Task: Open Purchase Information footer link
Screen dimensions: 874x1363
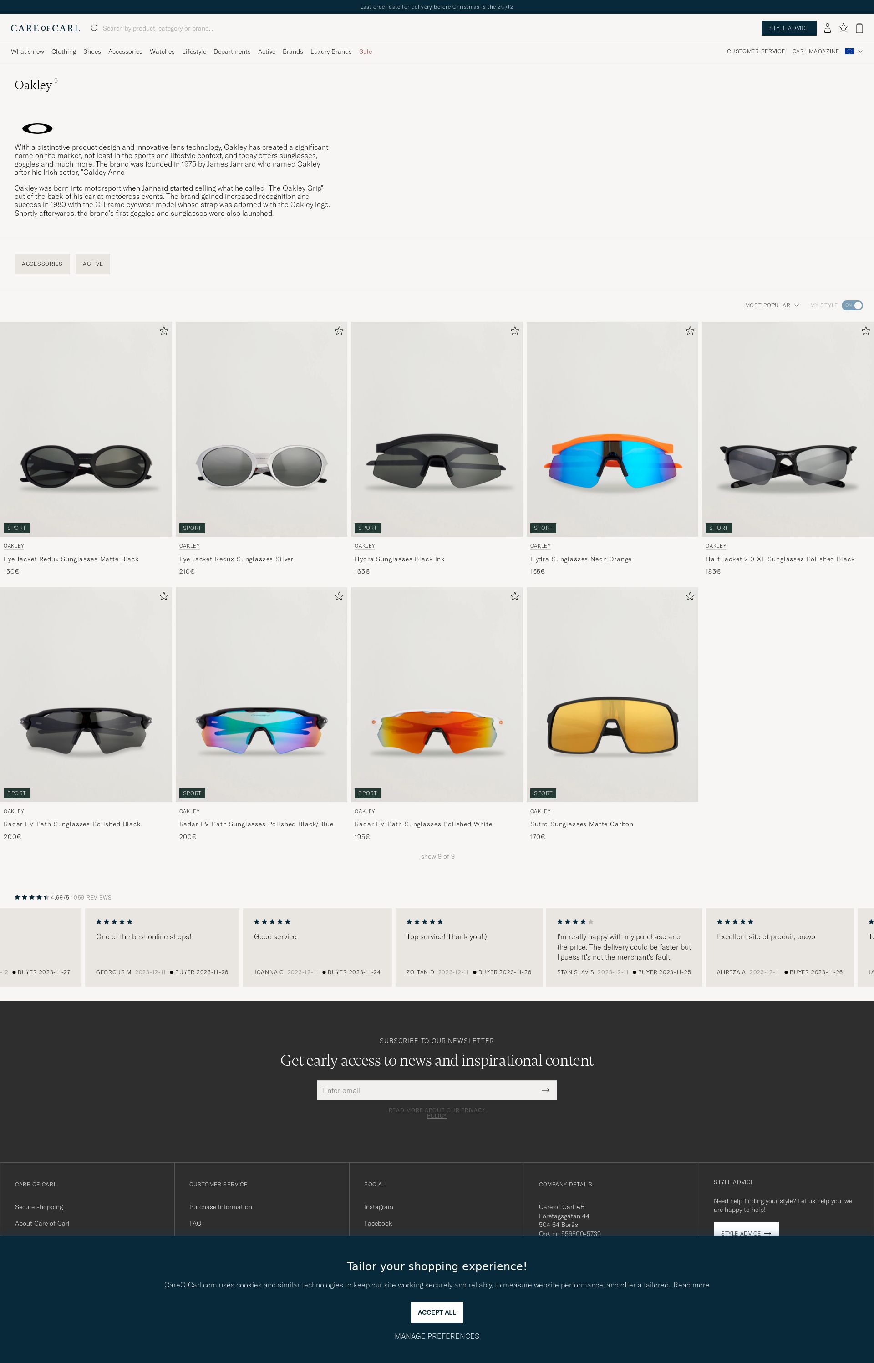Action: tap(221, 1207)
